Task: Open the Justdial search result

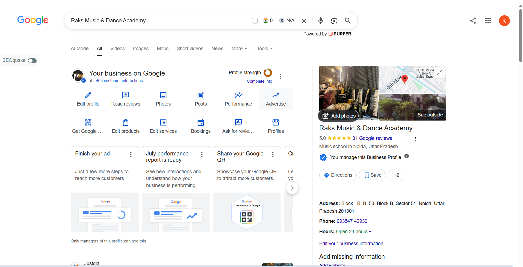Action: pos(92,263)
